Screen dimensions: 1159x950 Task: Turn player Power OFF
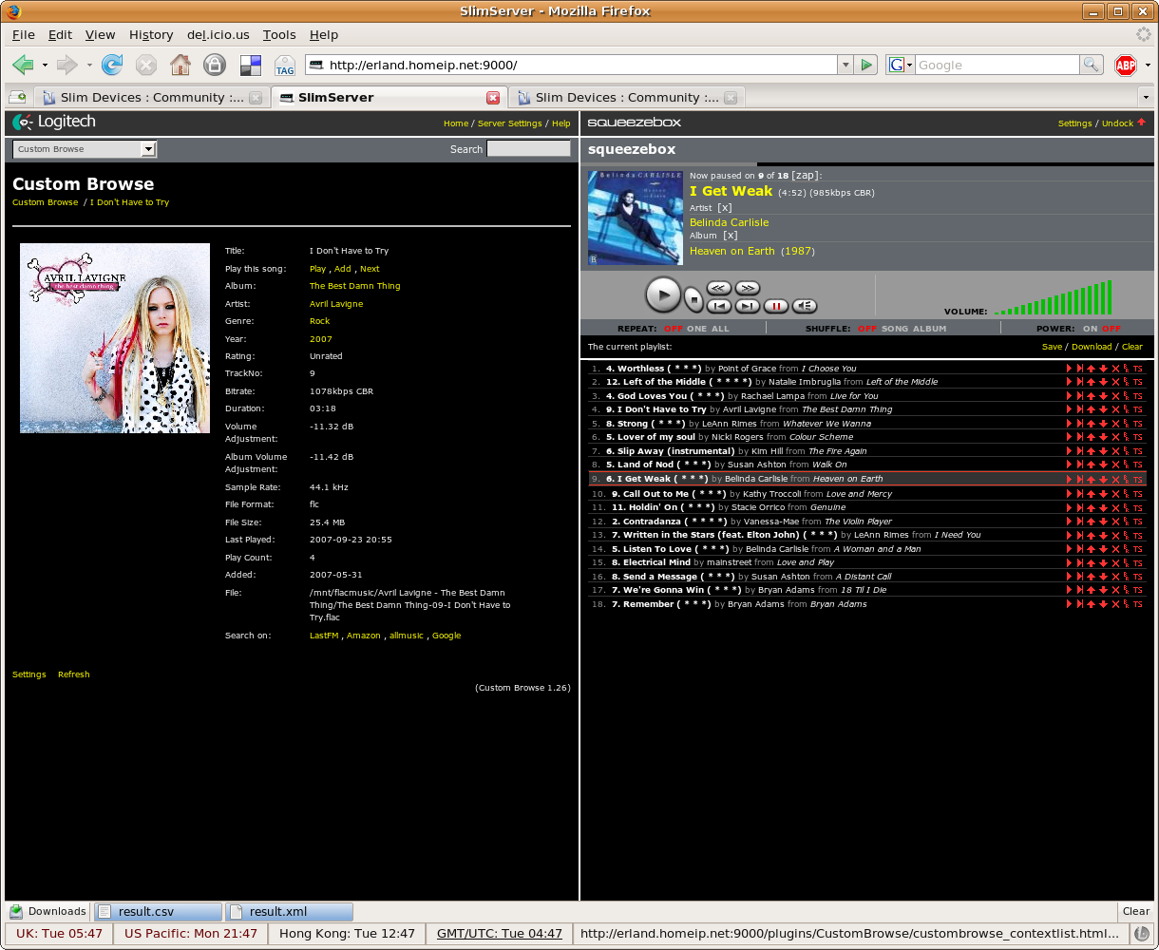pyautogui.click(x=1111, y=329)
